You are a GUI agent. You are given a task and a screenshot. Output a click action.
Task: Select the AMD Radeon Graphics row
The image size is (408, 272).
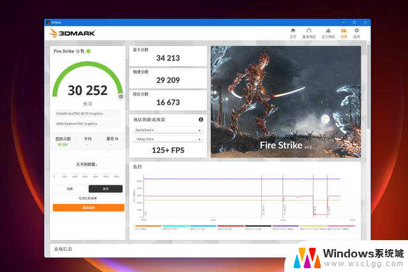pyautogui.click(x=88, y=124)
